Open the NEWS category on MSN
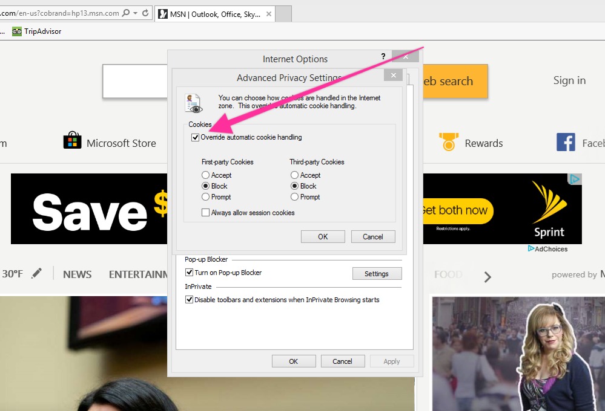 coord(77,274)
